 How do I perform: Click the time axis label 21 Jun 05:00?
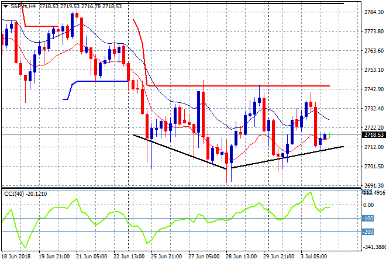(92, 257)
